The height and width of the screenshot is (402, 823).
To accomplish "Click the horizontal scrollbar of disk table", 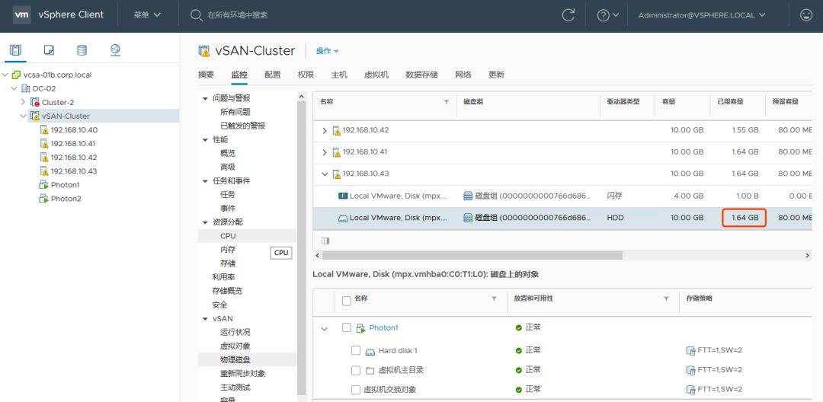I will point(472,255).
